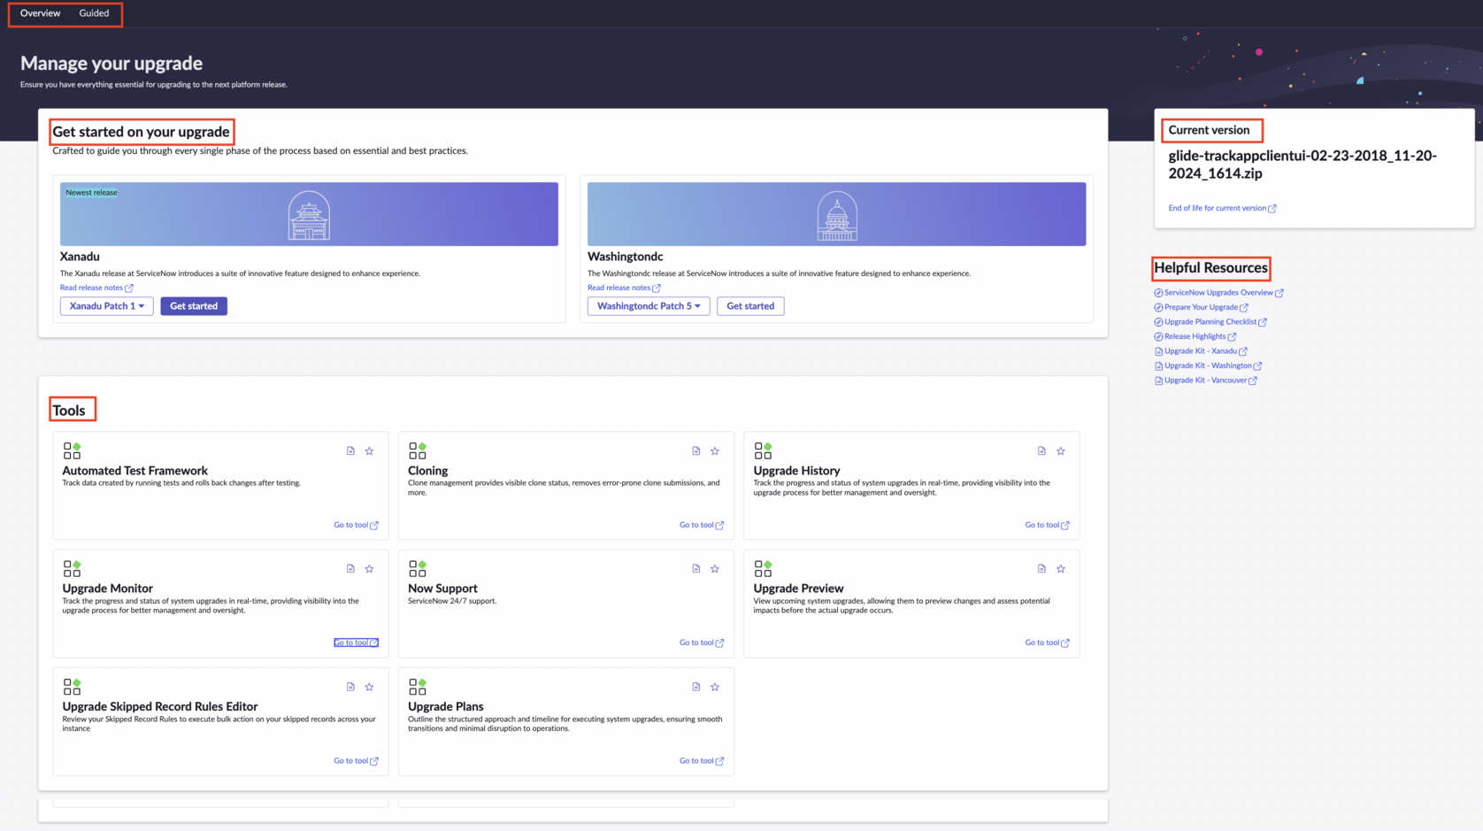Viewport: 1483px width, 831px height.
Task: Read release notes for Washingtondc
Action: (x=624, y=288)
